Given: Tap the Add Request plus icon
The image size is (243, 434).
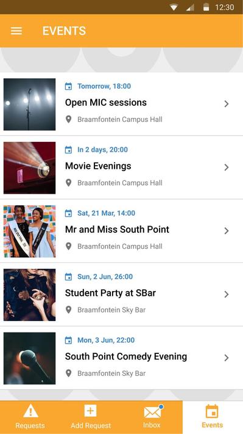Looking at the screenshot, I should (91, 411).
